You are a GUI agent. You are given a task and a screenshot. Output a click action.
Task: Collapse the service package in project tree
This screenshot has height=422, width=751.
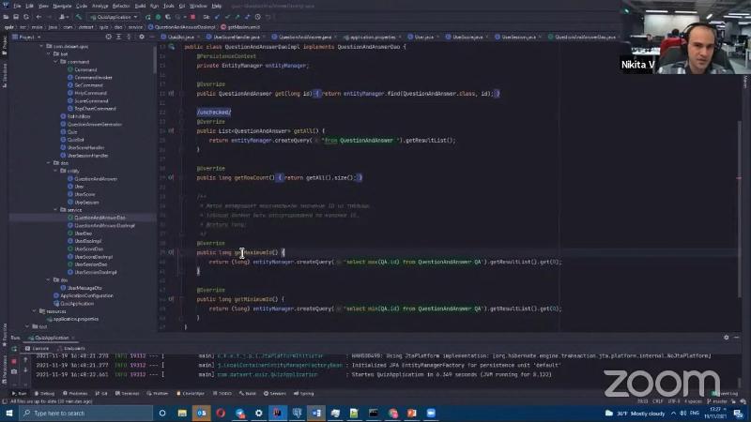pyautogui.click(x=59, y=210)
